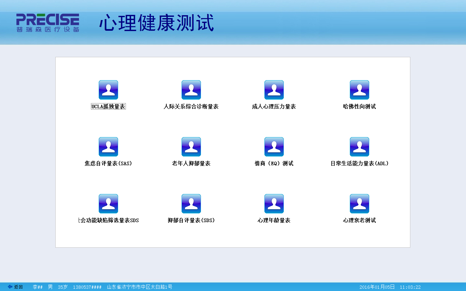Open the 心理衰老测试 icon
Image resolution: width=466 pixels, height=291 pixels.
coord(359,204)
